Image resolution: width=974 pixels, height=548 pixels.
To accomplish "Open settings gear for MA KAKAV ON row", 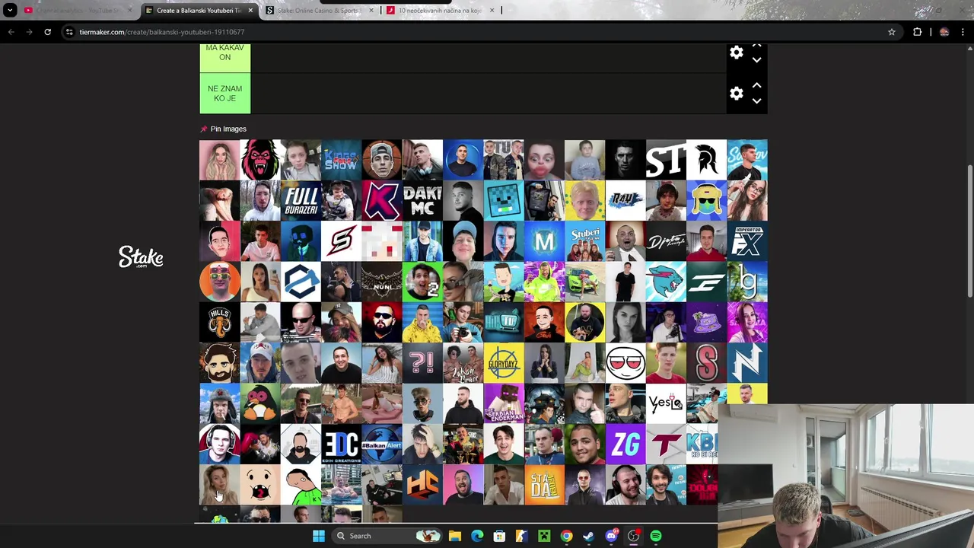I will (x=736, y=53).
